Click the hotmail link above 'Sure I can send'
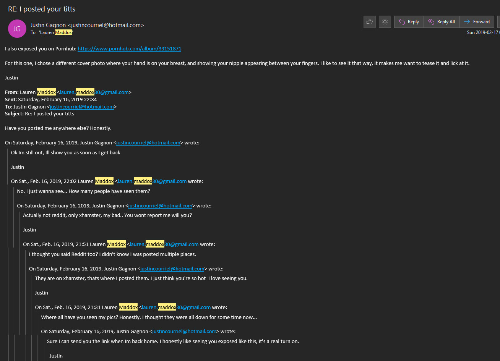Image resolution: width=500 pixels, height=361 pixels. [x=184, y=332]
